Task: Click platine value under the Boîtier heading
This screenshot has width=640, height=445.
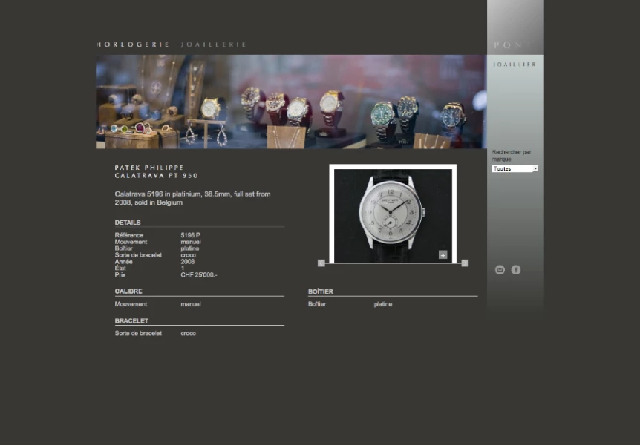Action: click(383, 304)
